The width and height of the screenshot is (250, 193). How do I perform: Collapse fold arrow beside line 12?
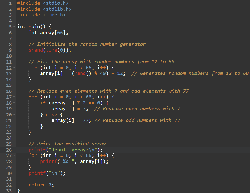pyautogui.click(x=14, y=68)
